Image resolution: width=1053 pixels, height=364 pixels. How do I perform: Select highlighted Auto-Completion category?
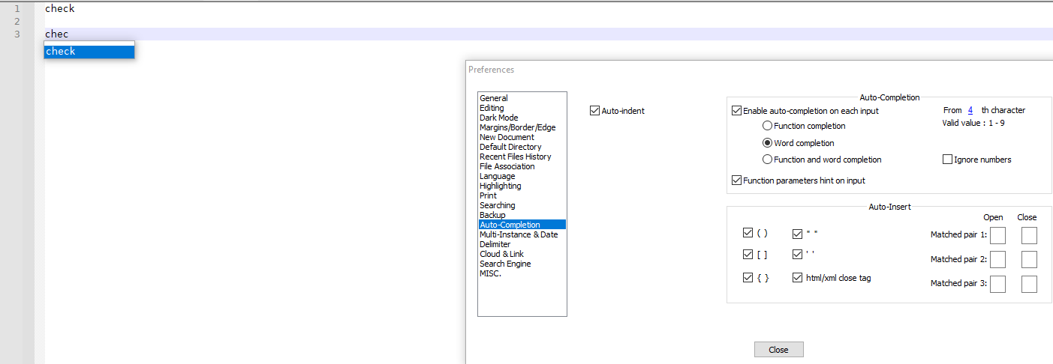[x=522, y=225]
